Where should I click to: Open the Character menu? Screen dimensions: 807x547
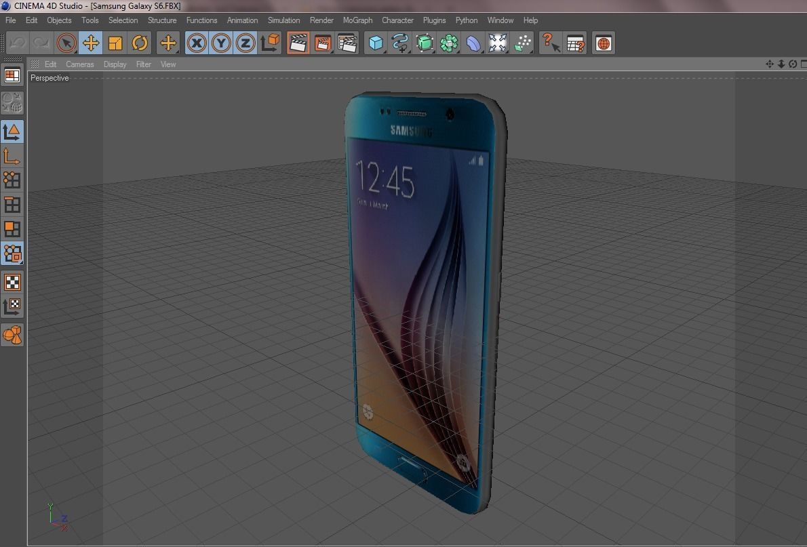[x=397, y=20]
